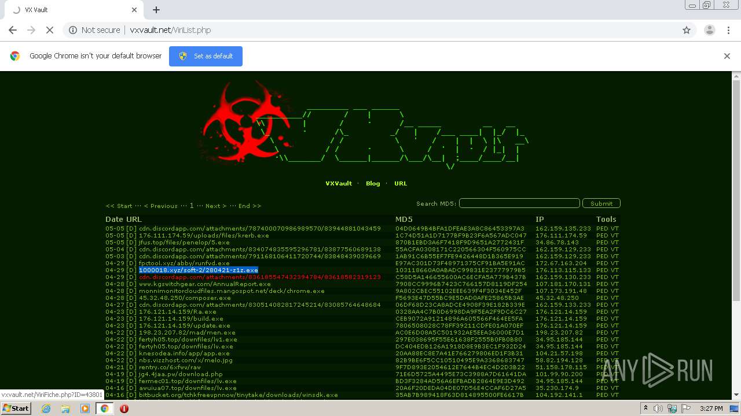Open the bitbucket.org tinytake winsdk.exe entry

tap(239, 395)
